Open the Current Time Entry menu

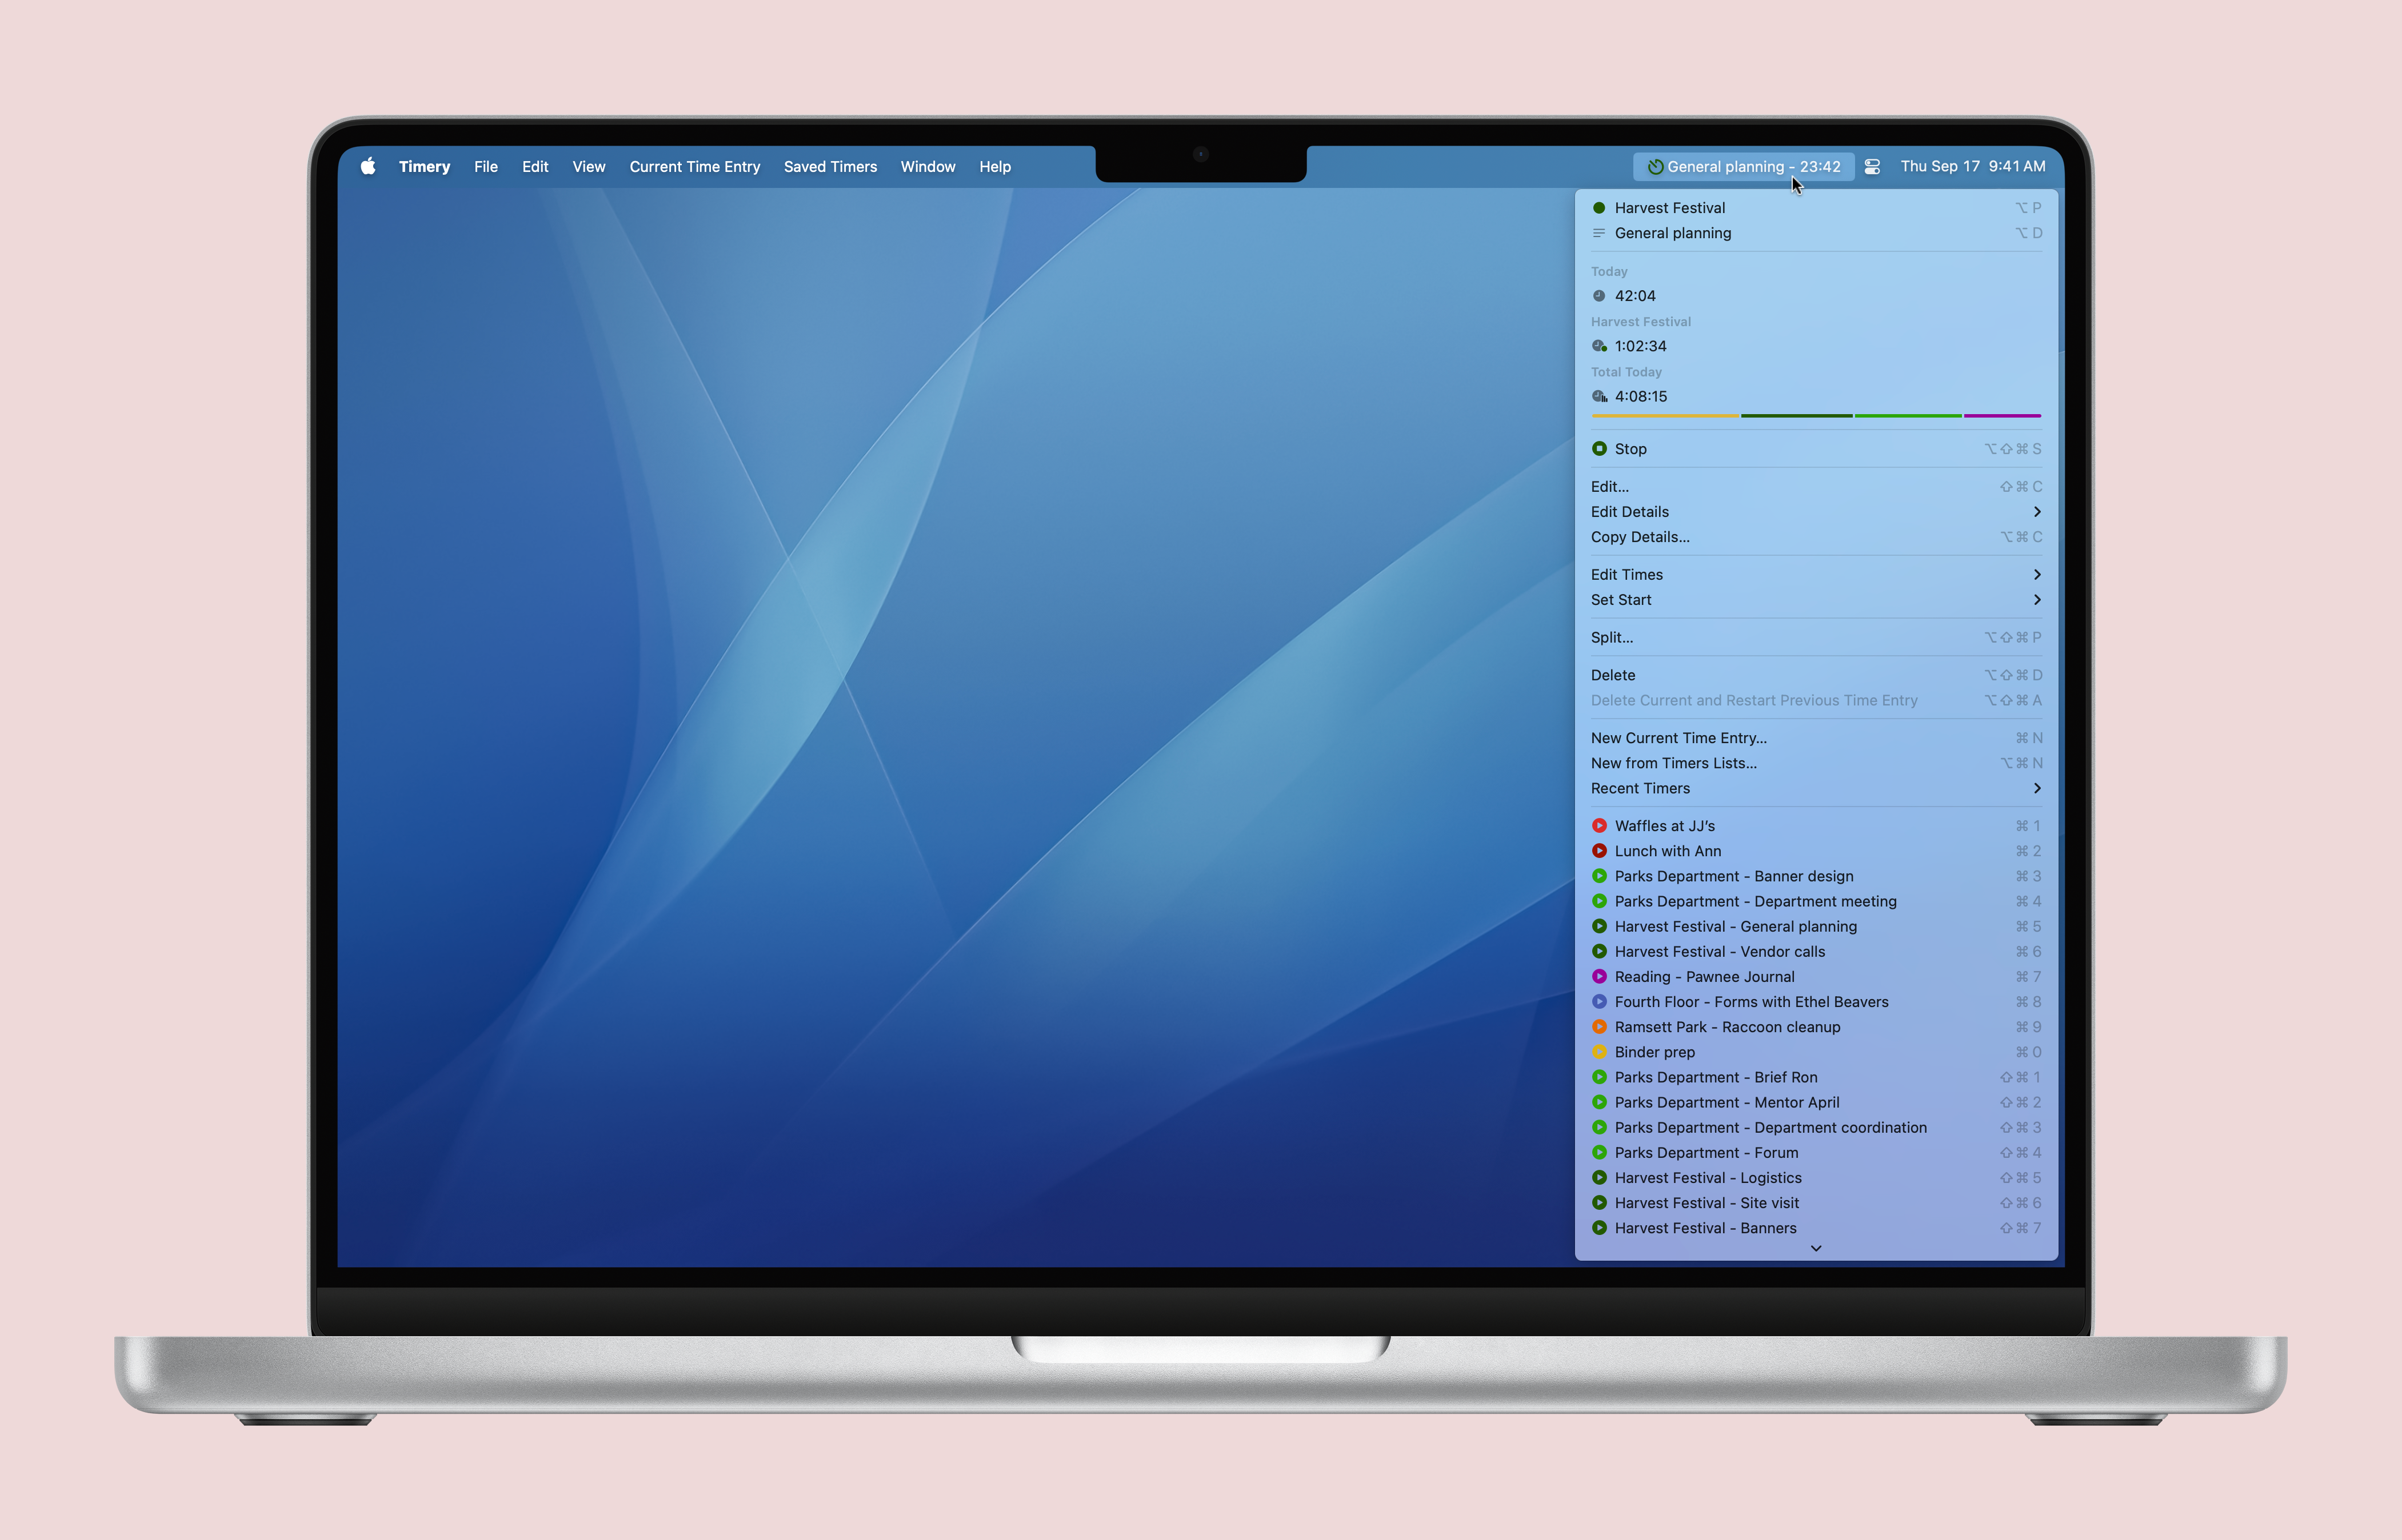(694, 167)
